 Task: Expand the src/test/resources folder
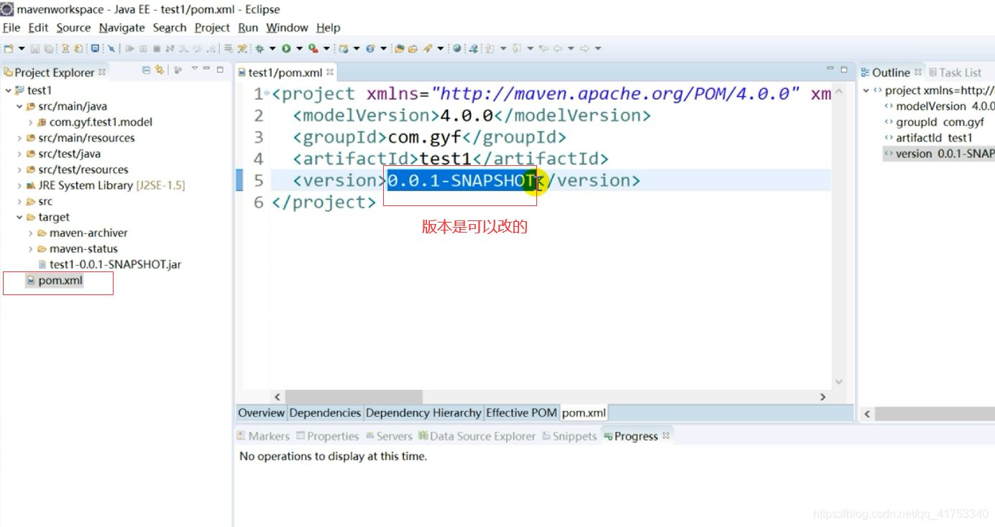coord(19,169)
